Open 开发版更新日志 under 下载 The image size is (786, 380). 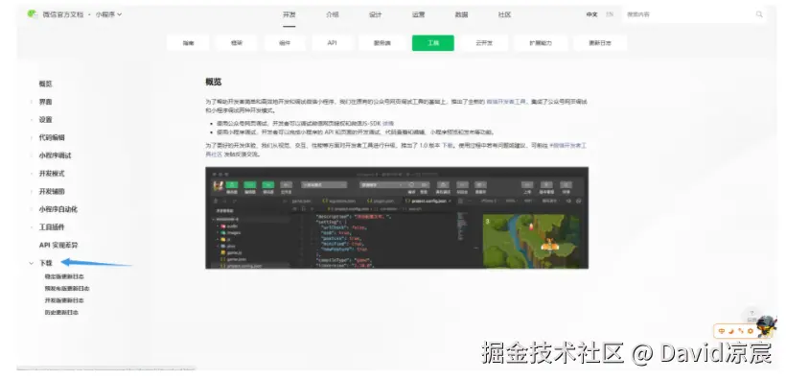tap(64, 300)
